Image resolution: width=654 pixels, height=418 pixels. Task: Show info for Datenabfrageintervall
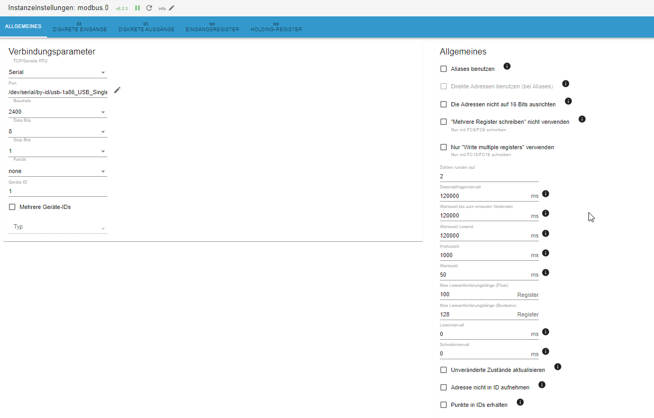click(x=546, y=194)
